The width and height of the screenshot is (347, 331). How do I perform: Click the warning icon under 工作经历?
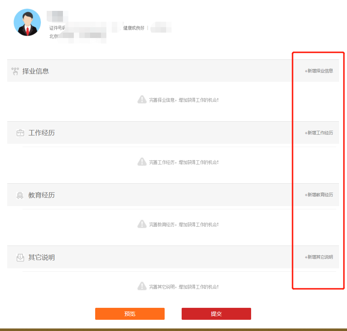tap(142, 162)
